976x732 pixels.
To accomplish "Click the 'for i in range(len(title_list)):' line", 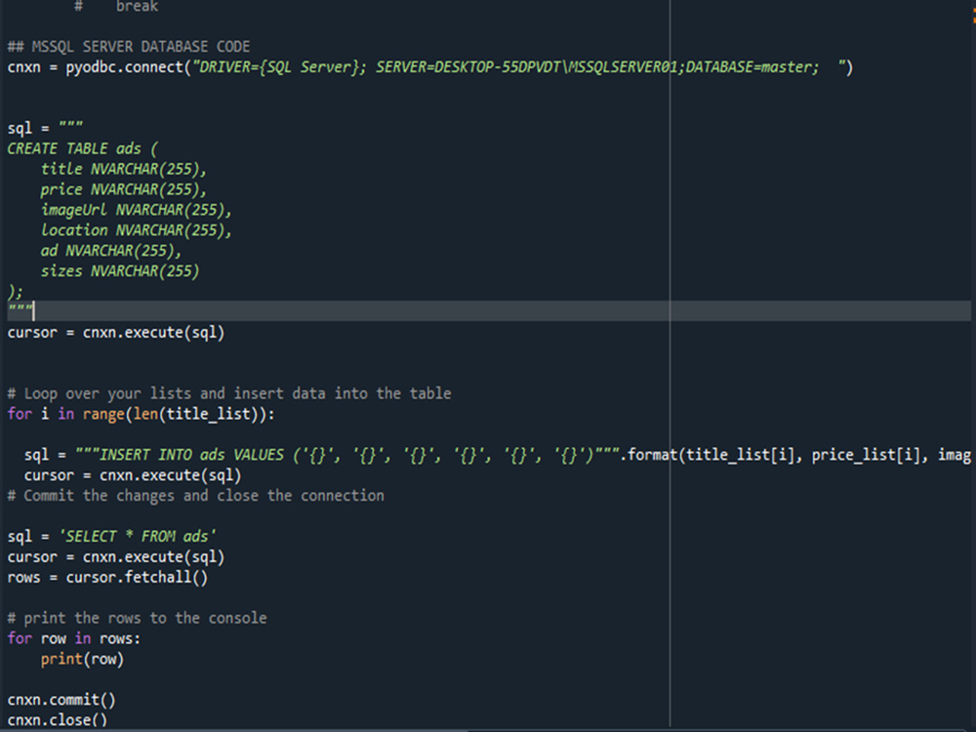I will coord(141,414).
